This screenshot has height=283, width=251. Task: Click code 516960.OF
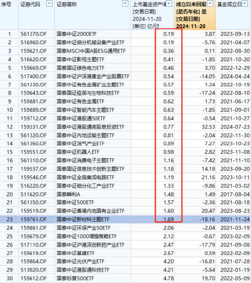pos(34,42)
